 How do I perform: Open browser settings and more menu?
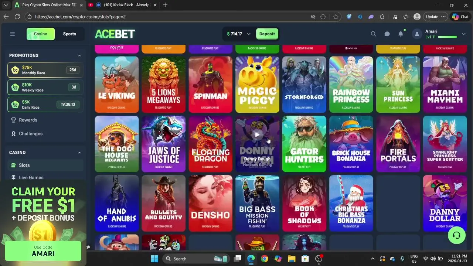443,17
